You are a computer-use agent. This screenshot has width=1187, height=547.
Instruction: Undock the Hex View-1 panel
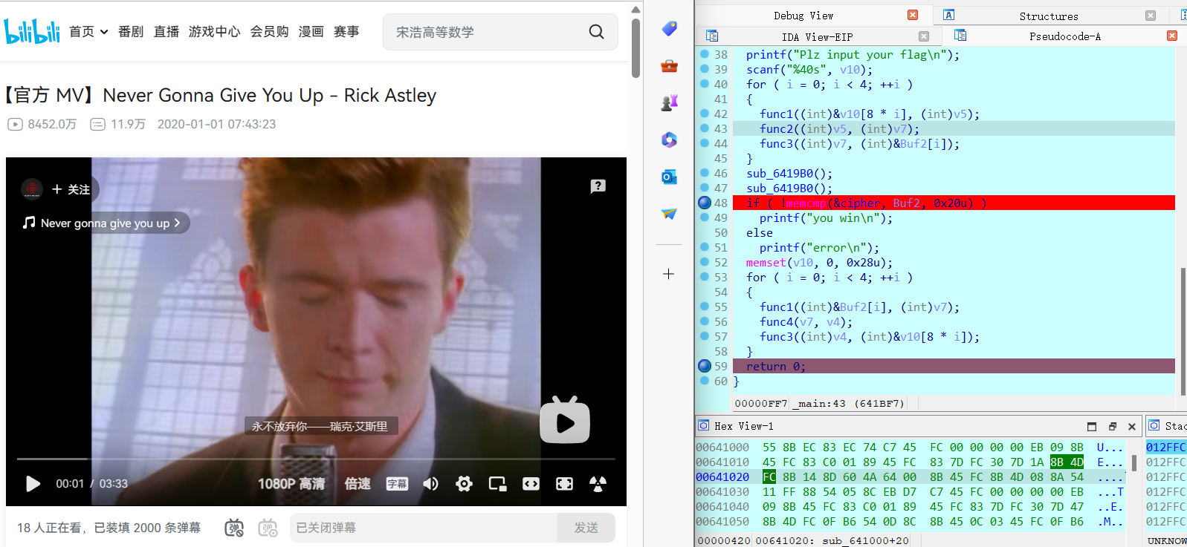(1113, 426)
